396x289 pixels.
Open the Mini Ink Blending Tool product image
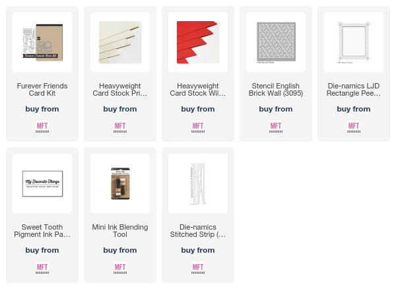[120, 183]
